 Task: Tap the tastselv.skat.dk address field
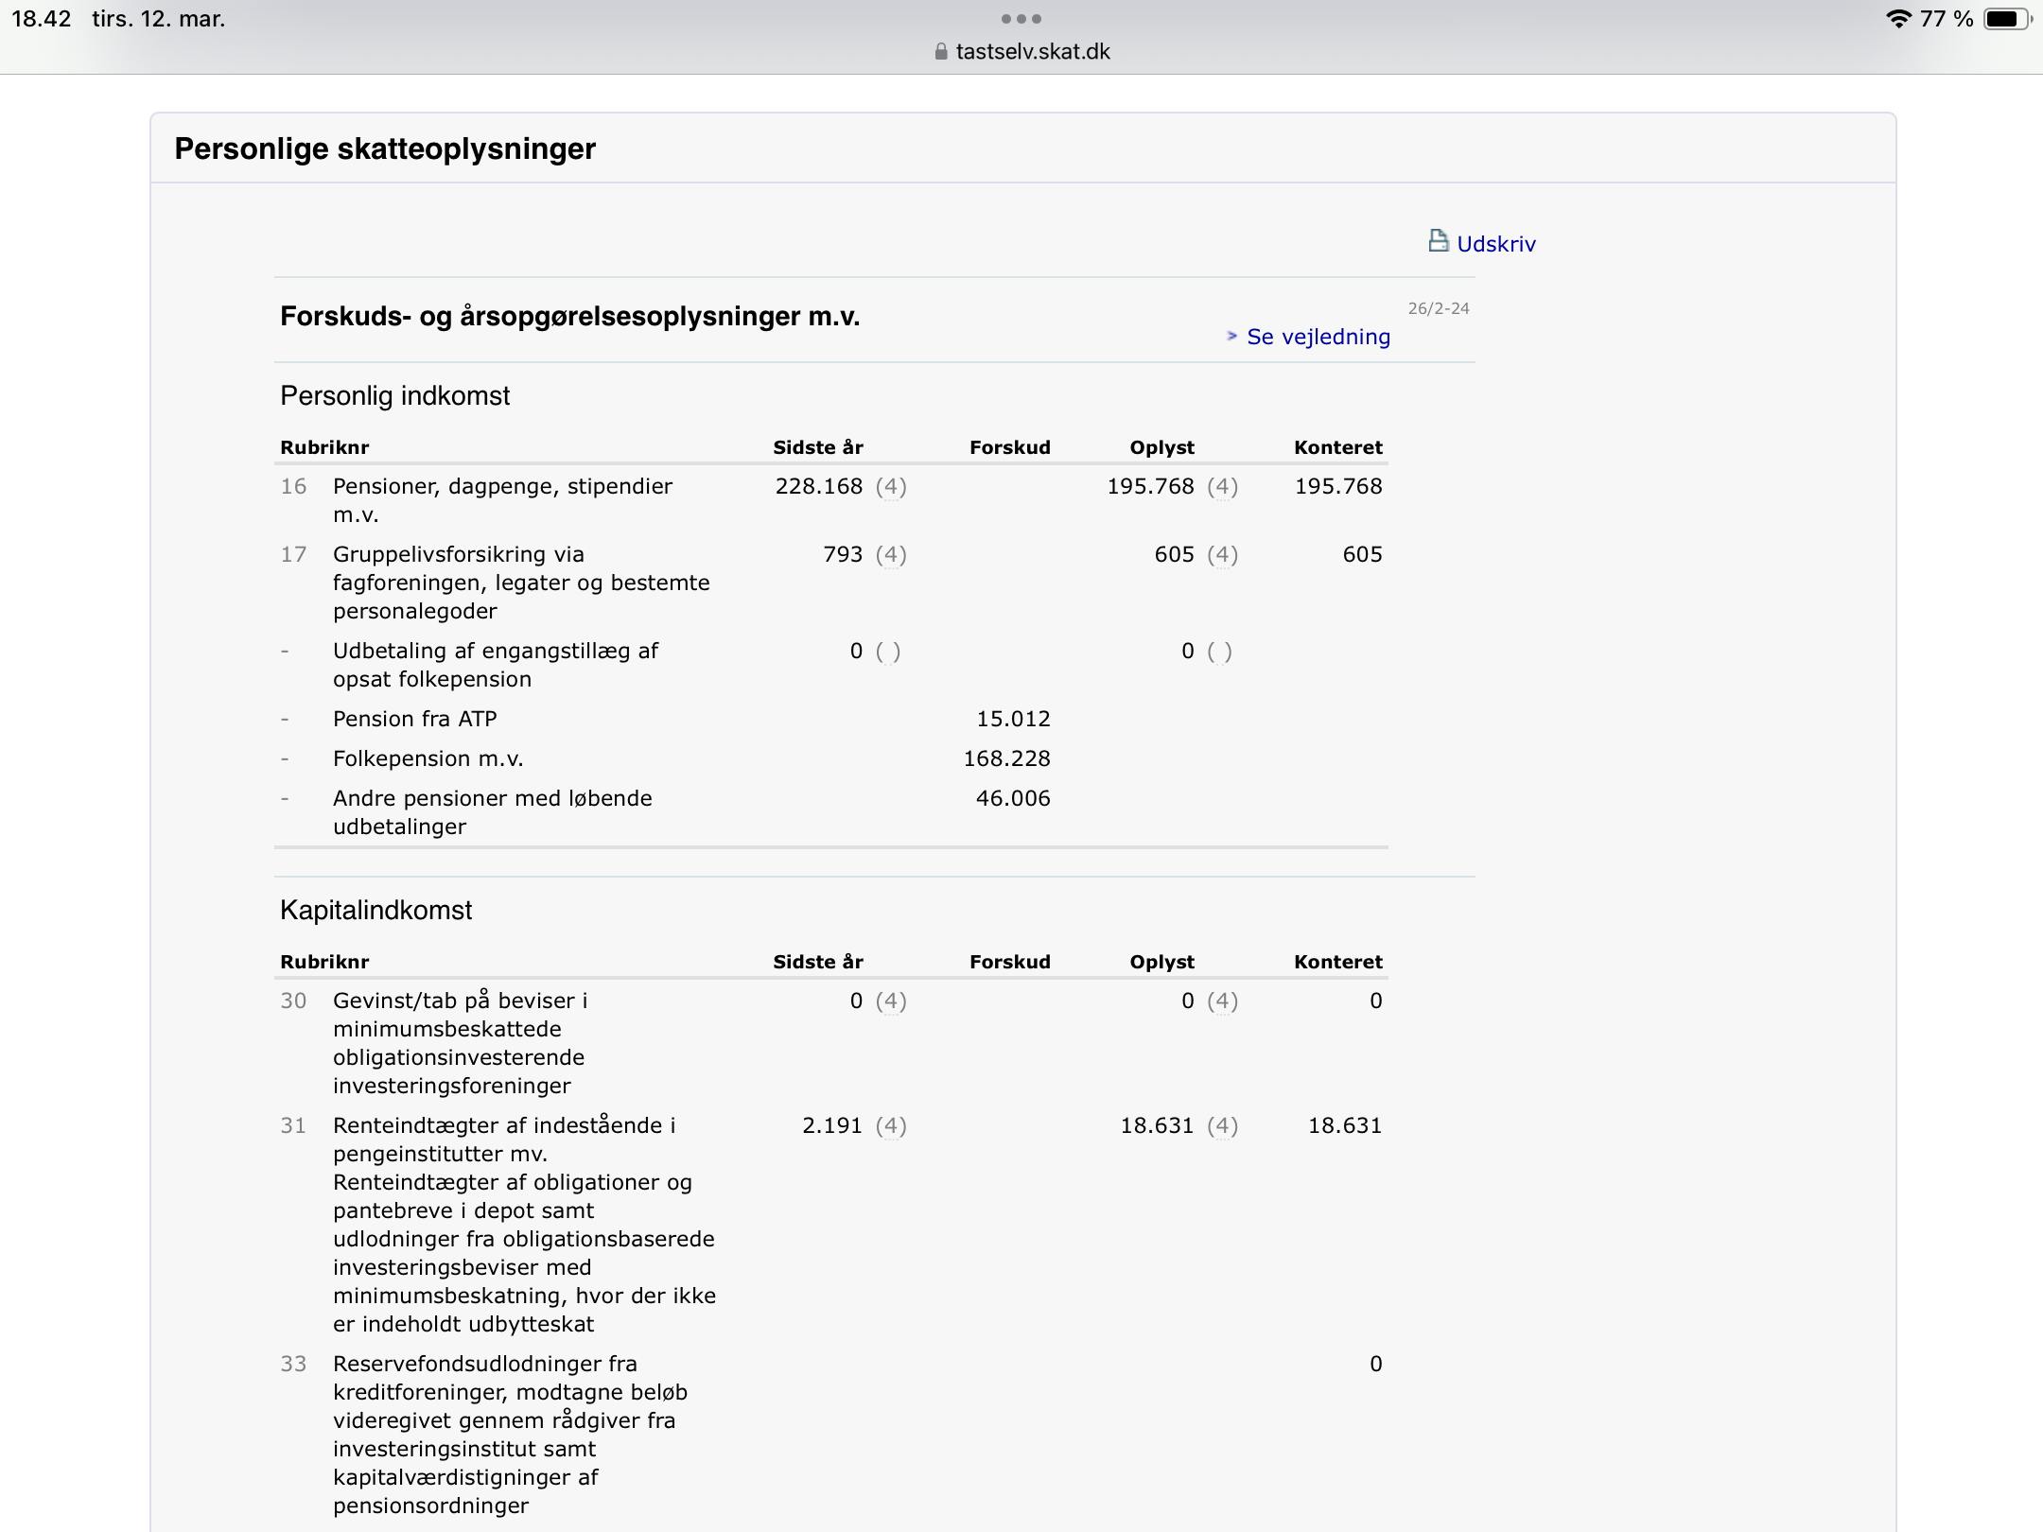[1032, 52]
